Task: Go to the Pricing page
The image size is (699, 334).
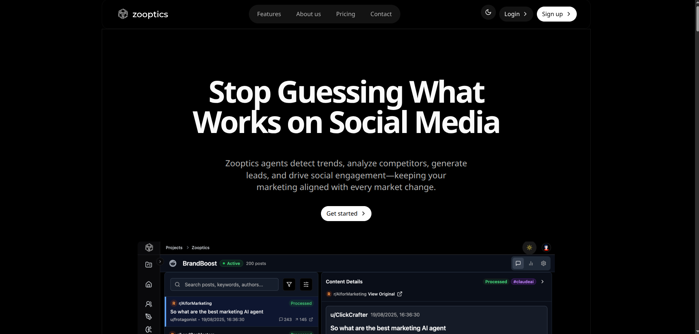Action: pos(345,14)
